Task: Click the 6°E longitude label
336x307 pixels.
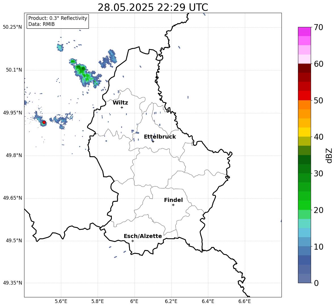Action: (x=134, y=301)
